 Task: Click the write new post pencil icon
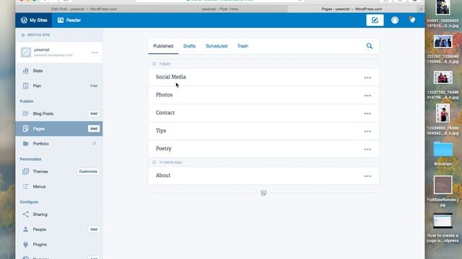(x=375, y=20)
